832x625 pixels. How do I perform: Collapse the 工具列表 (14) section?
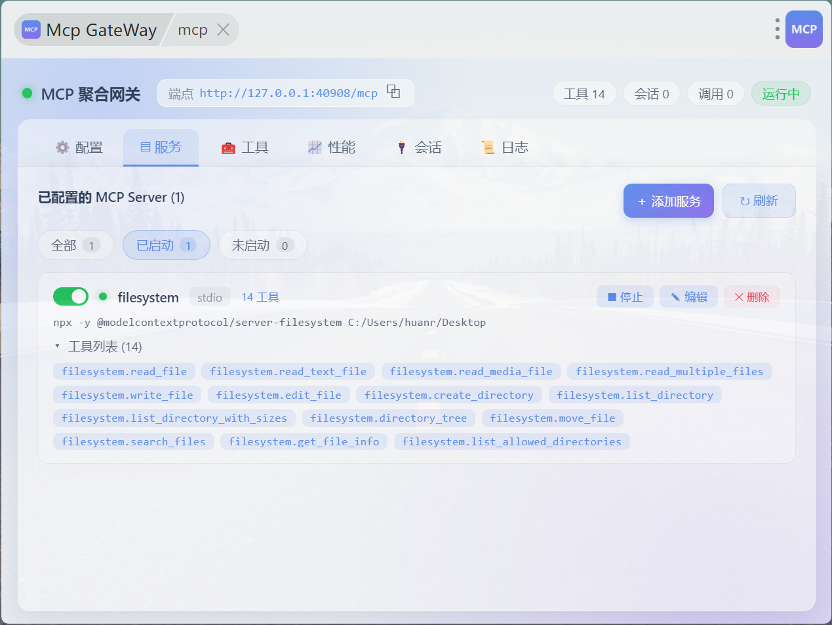click(99, 346)
